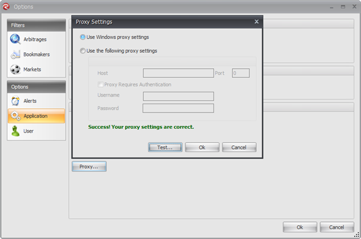Viewport: 361px width, 239px height.
Task: Click the Application gears icon
Action: click(x=15, y=116)
